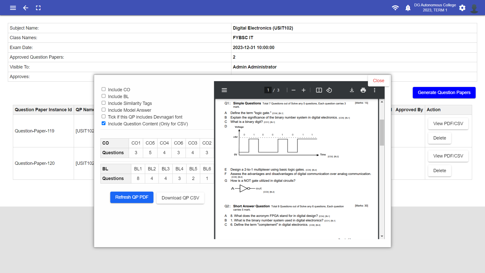Download the PDF file

352,90
